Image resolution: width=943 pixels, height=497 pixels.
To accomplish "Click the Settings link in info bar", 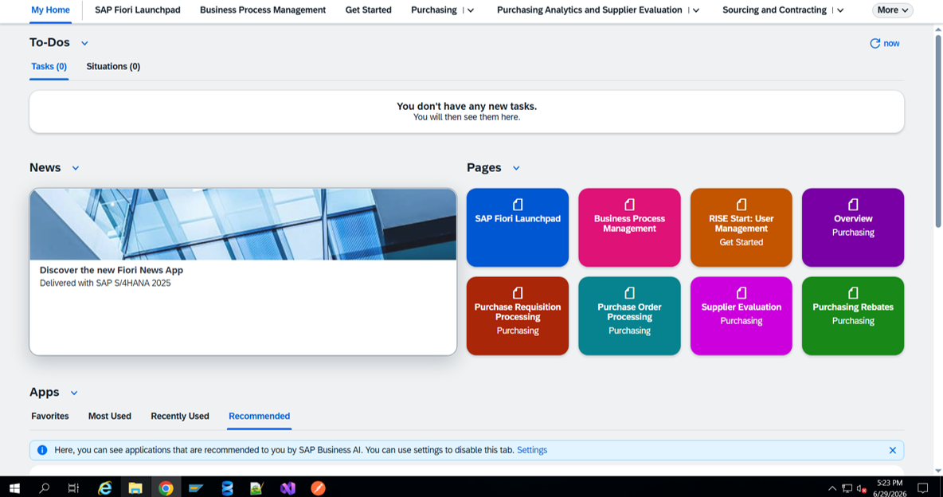I will tap(532, 450).
